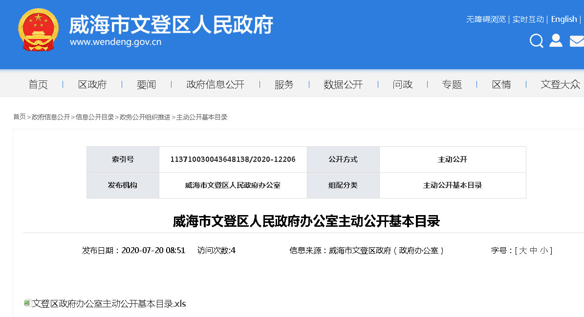Open the 问政 navigation item

pyautogui.click(x=403, y=84)
